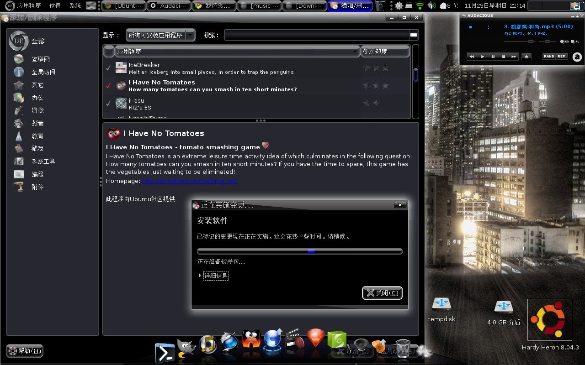
Task: Click the Audacious eject button
Action: (526, 57)
